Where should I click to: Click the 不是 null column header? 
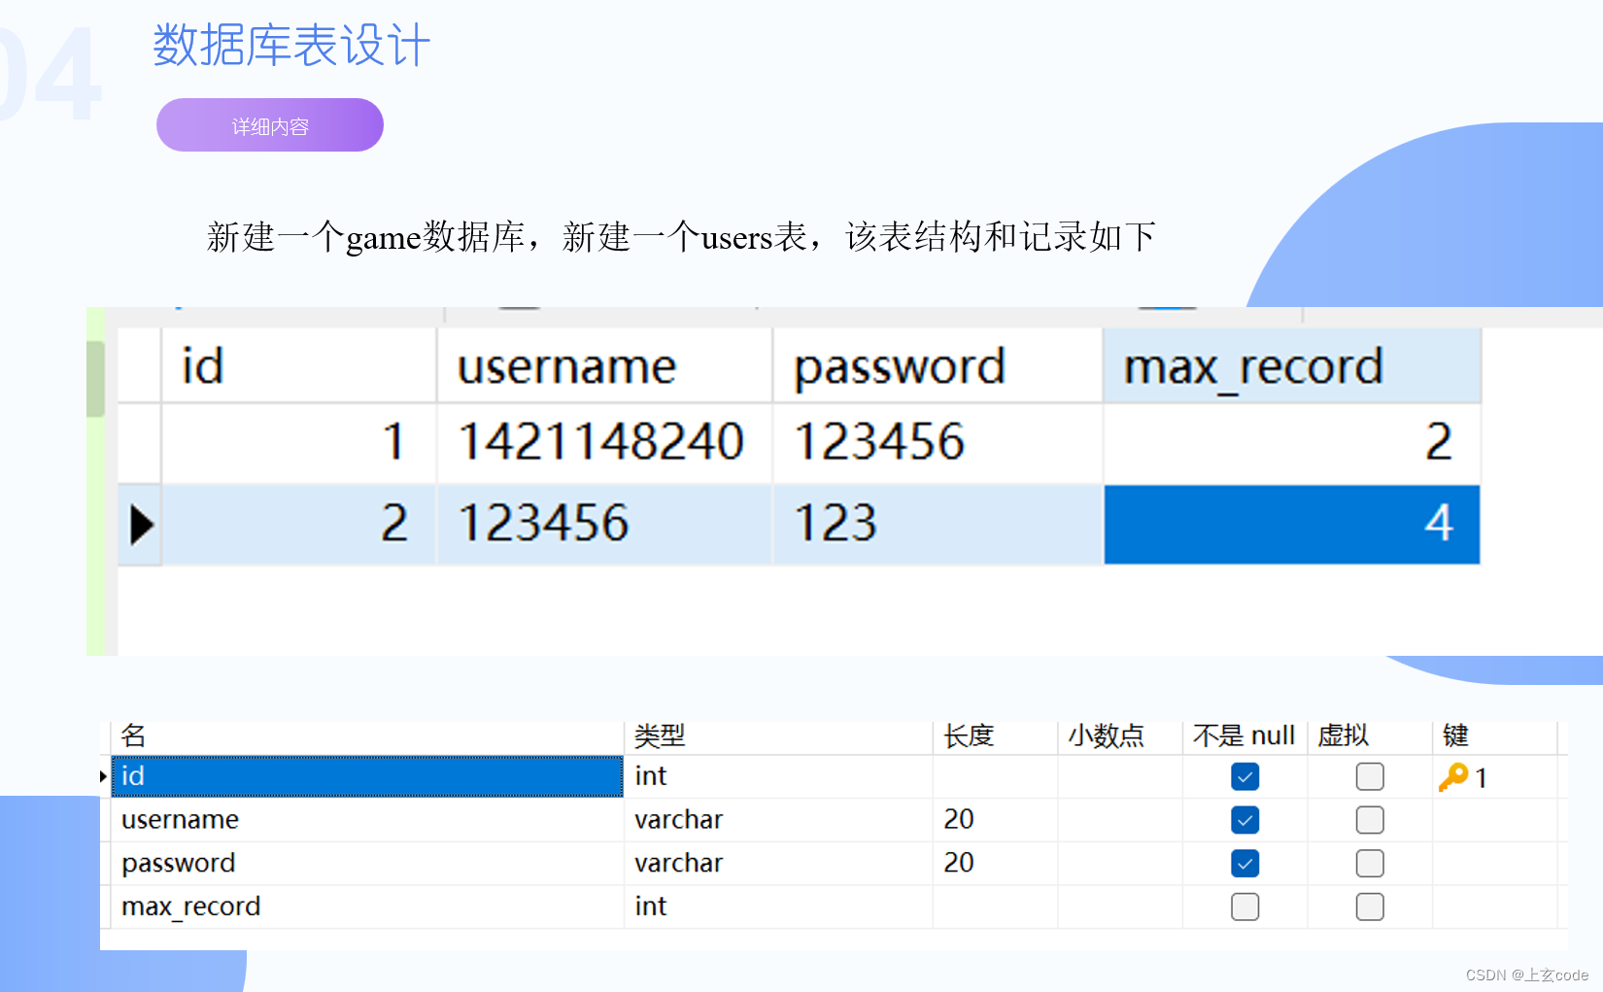tap(1245, 736)
